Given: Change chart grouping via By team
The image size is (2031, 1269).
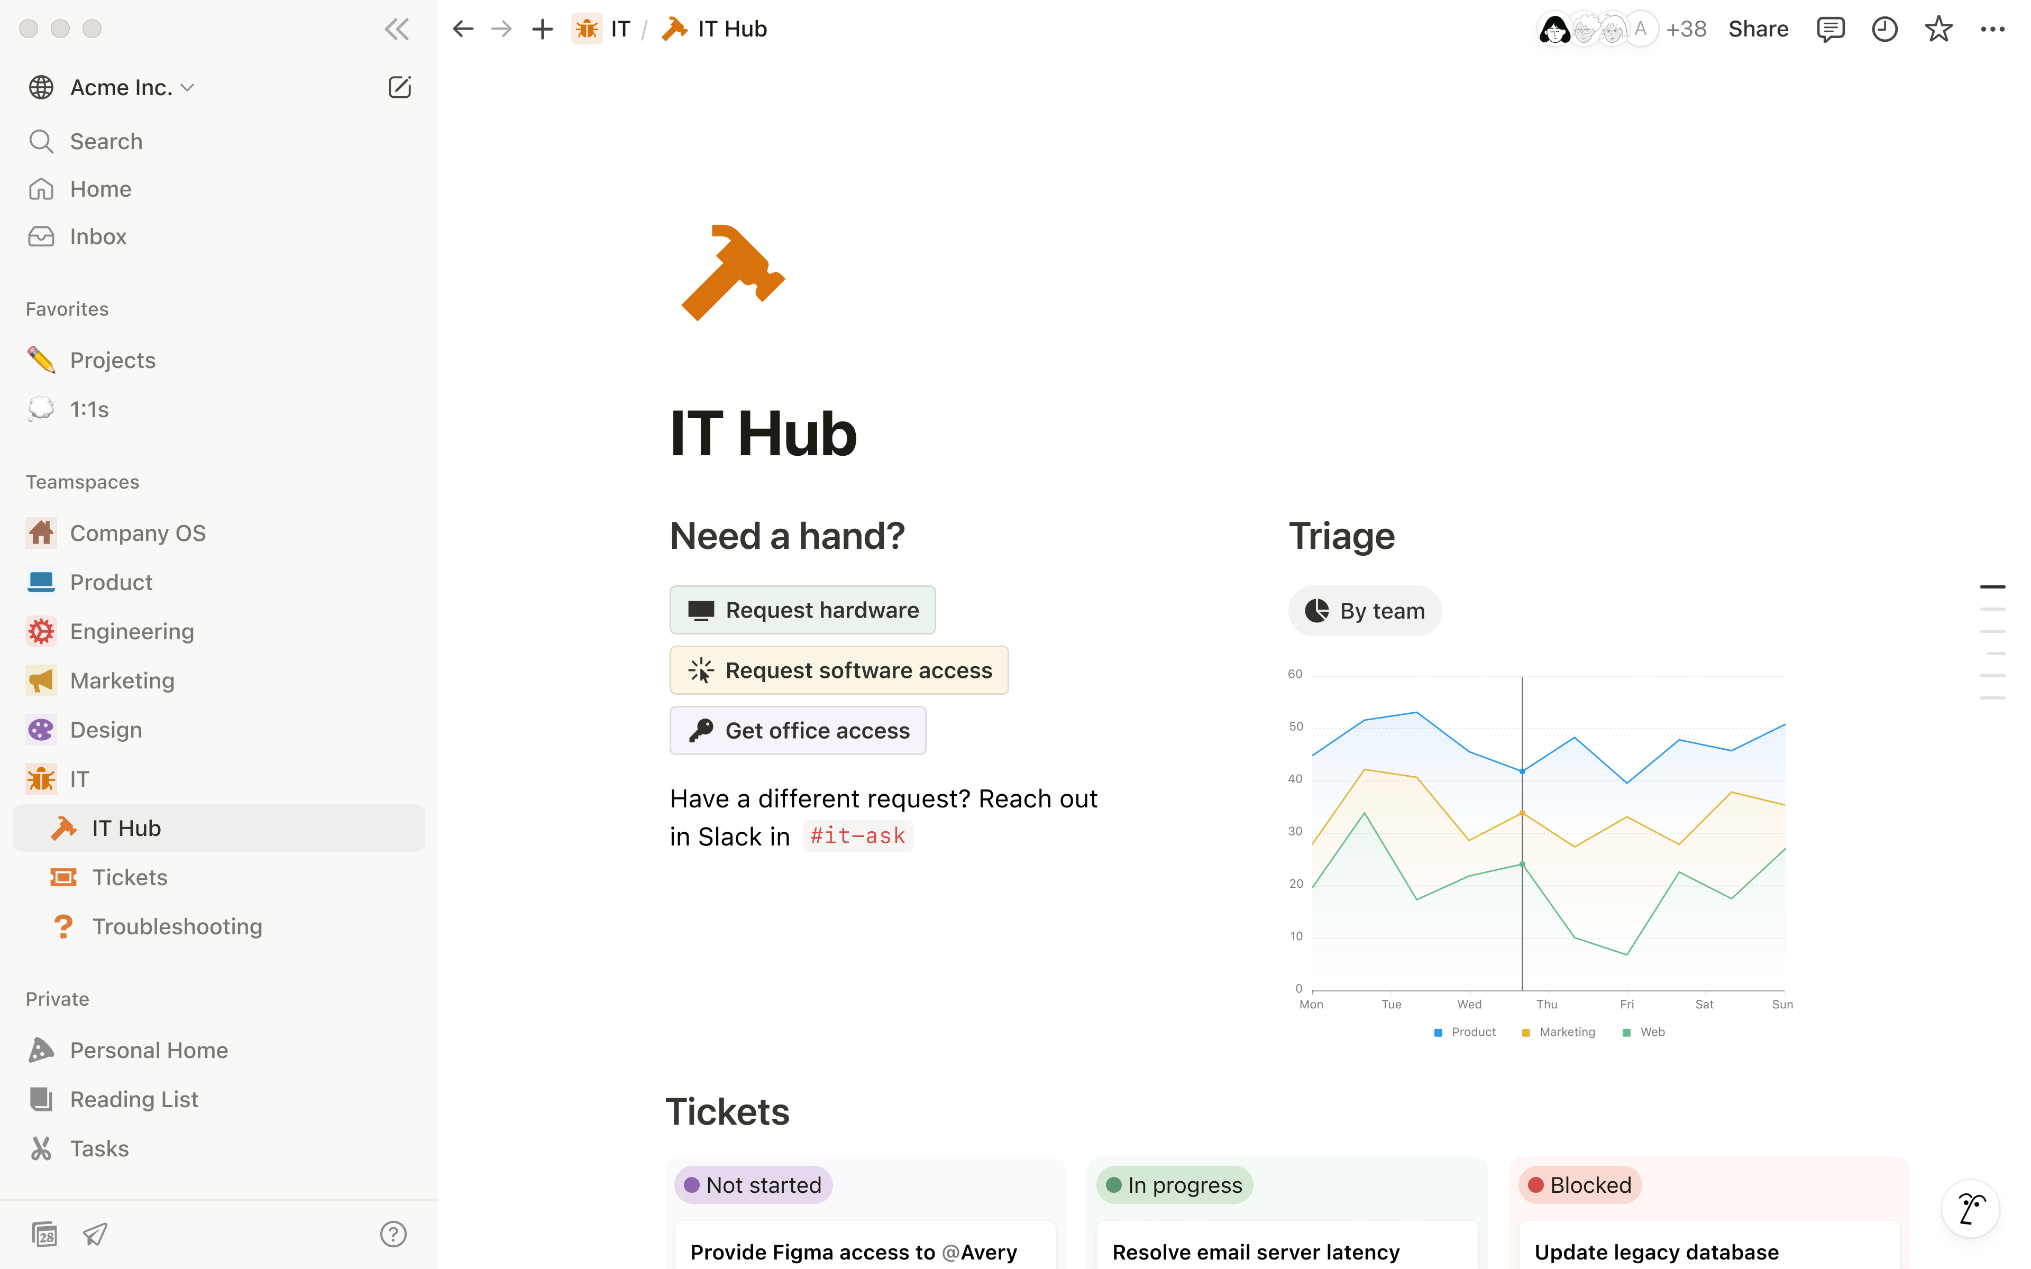Looking at the screenshot, I should pyautogui.click(x=1365, y=610).
